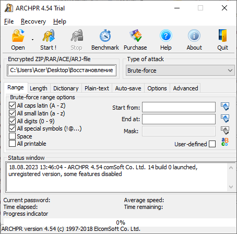Open Help from the toolbar
Screen dimensions: 237x234
(x=166, y=40)
